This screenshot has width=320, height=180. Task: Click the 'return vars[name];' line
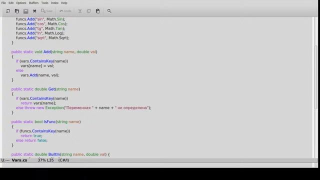click(38, 103)
